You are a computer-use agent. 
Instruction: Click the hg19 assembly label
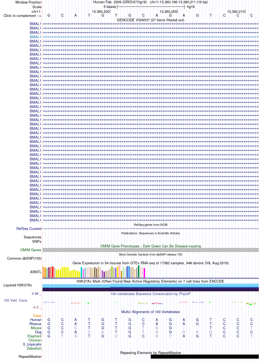coord(191,7)
